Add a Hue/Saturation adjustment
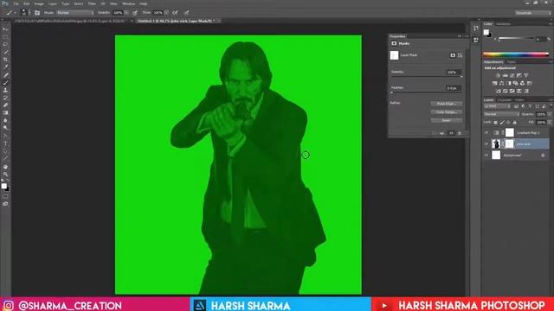554x311 pixels. [494, 83]
